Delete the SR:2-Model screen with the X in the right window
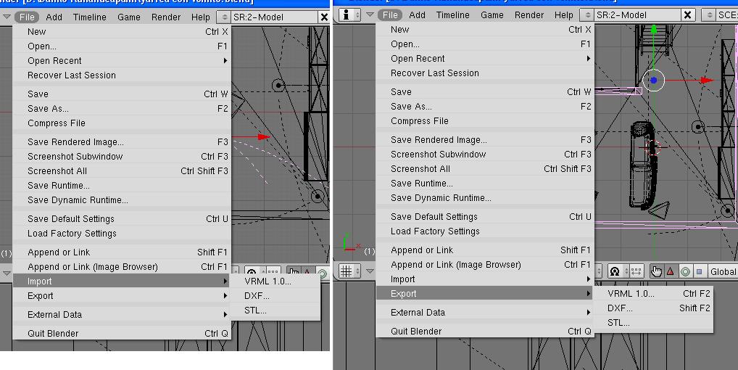 pos(688,15)
